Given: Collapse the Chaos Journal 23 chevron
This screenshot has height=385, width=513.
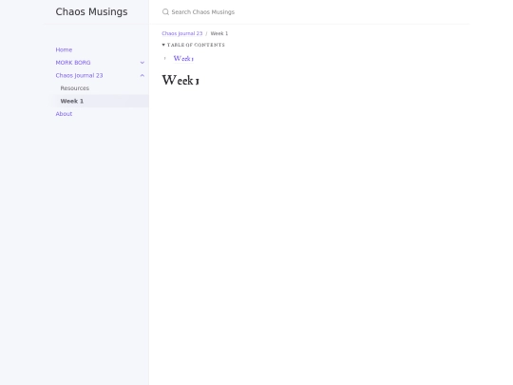Looking at the screenshot, I should pyautogui.click(x=142, y=75).
